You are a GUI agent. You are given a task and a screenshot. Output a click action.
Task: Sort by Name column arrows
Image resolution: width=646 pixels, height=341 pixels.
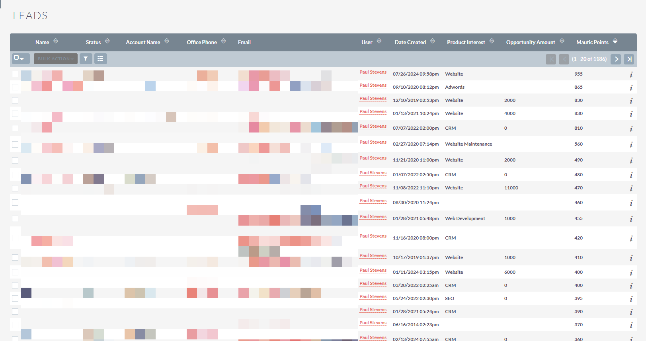56,41
